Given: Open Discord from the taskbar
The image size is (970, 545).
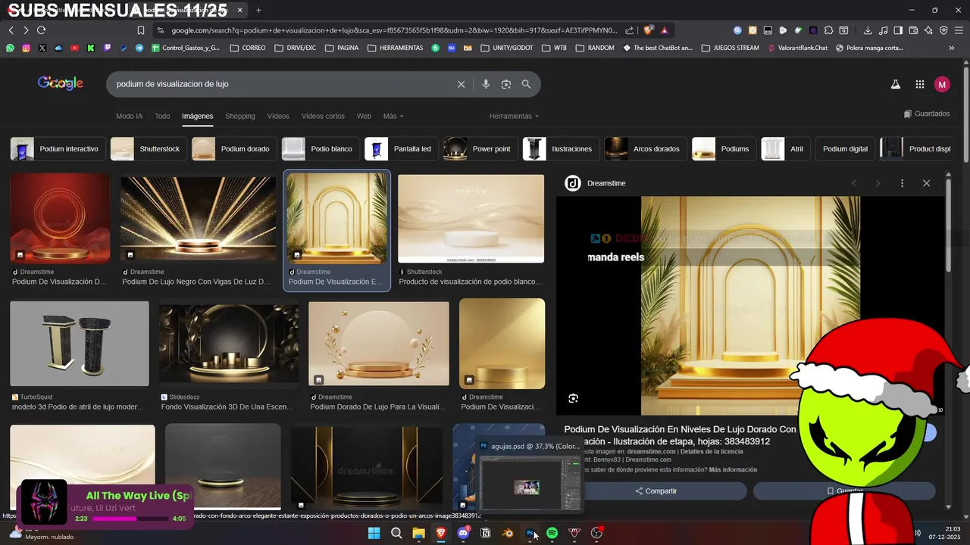Looking at the screenshot, I should (x=463, y=533).
